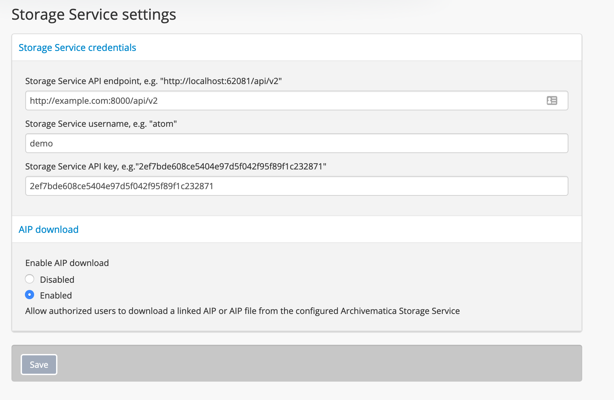Select the Enabled radio button

(x=30, y=295)
